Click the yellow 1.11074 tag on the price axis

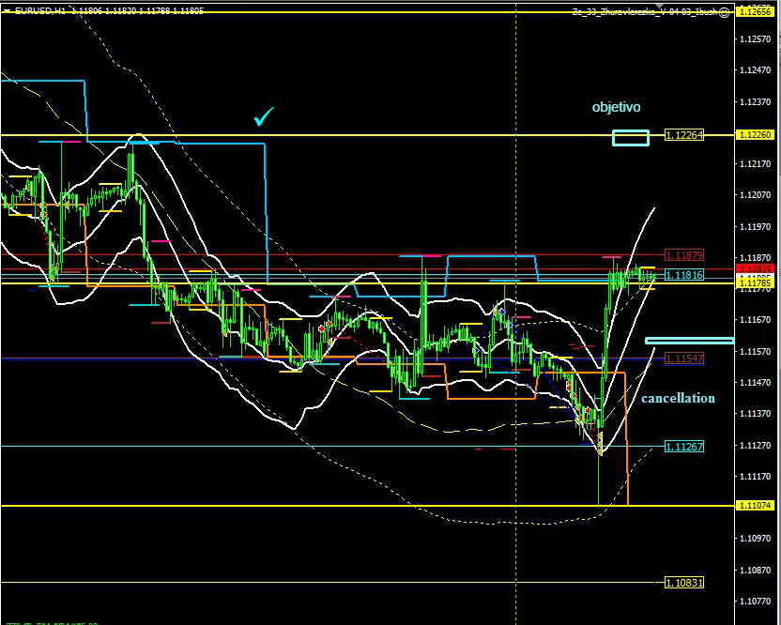point(755,505)
